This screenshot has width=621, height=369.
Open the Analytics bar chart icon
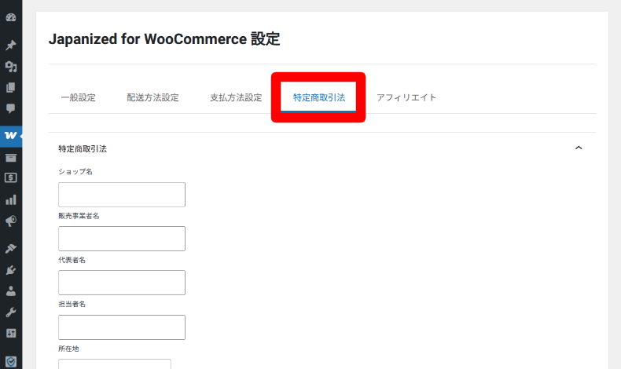pos(11,199)
